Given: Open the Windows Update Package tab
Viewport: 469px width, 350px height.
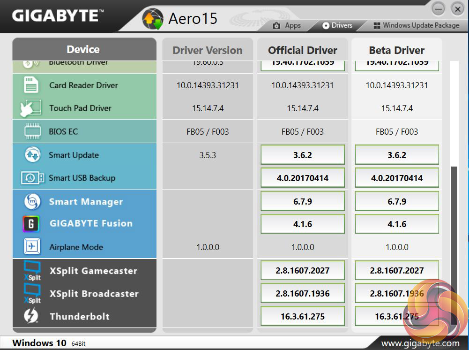Looking at the screenshot, I should pyautogui.click(x=416, y=25).
